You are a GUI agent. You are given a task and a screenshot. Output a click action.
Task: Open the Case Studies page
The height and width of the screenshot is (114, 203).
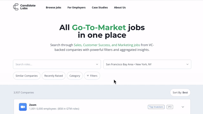(x=100, y=8)
